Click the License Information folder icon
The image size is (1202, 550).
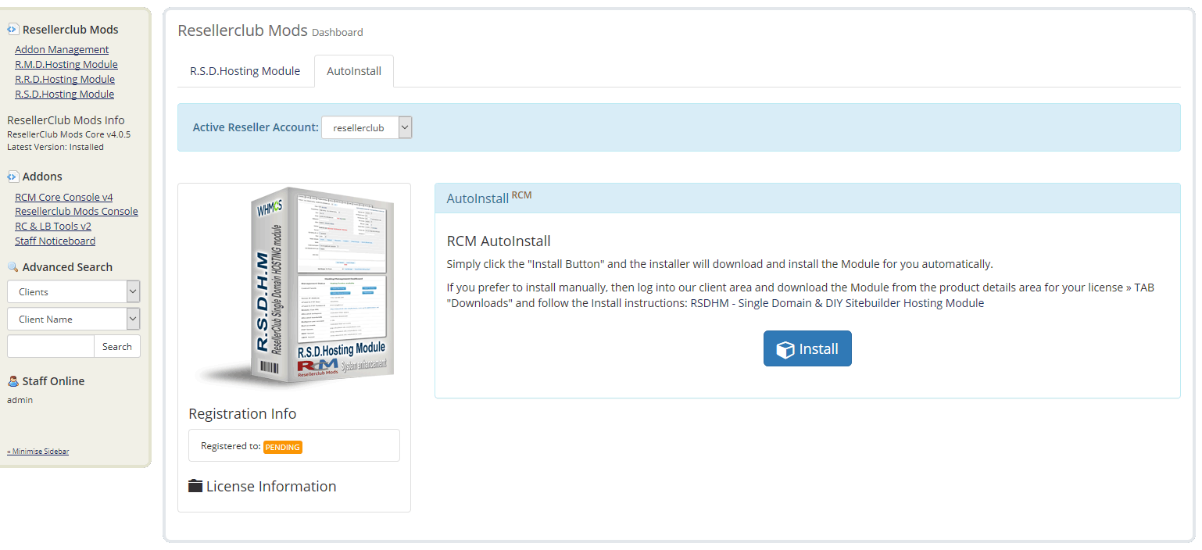(195, 486)
